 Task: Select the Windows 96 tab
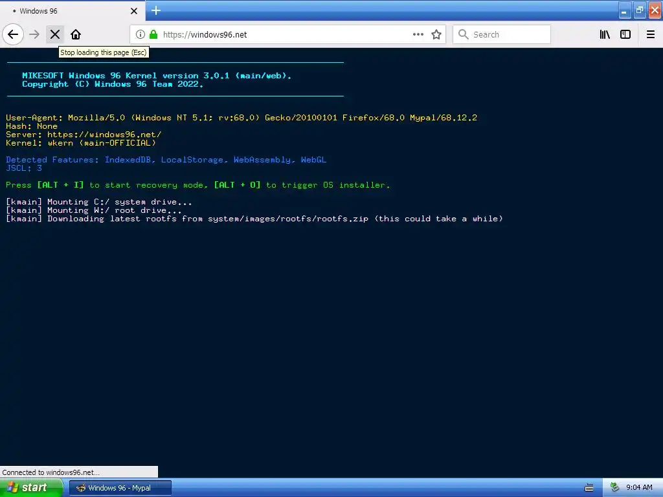(x=72, y=11)
